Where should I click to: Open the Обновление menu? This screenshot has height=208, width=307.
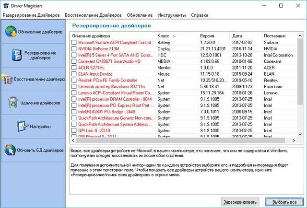(140, 15)
